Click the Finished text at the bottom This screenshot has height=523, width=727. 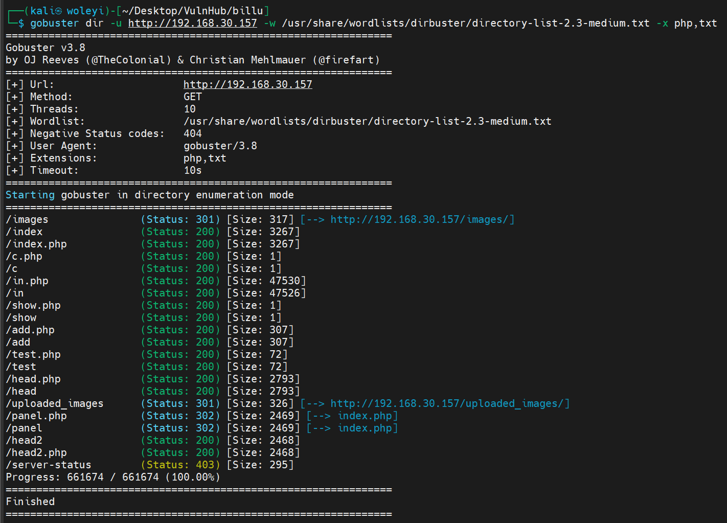click(30, 502)
